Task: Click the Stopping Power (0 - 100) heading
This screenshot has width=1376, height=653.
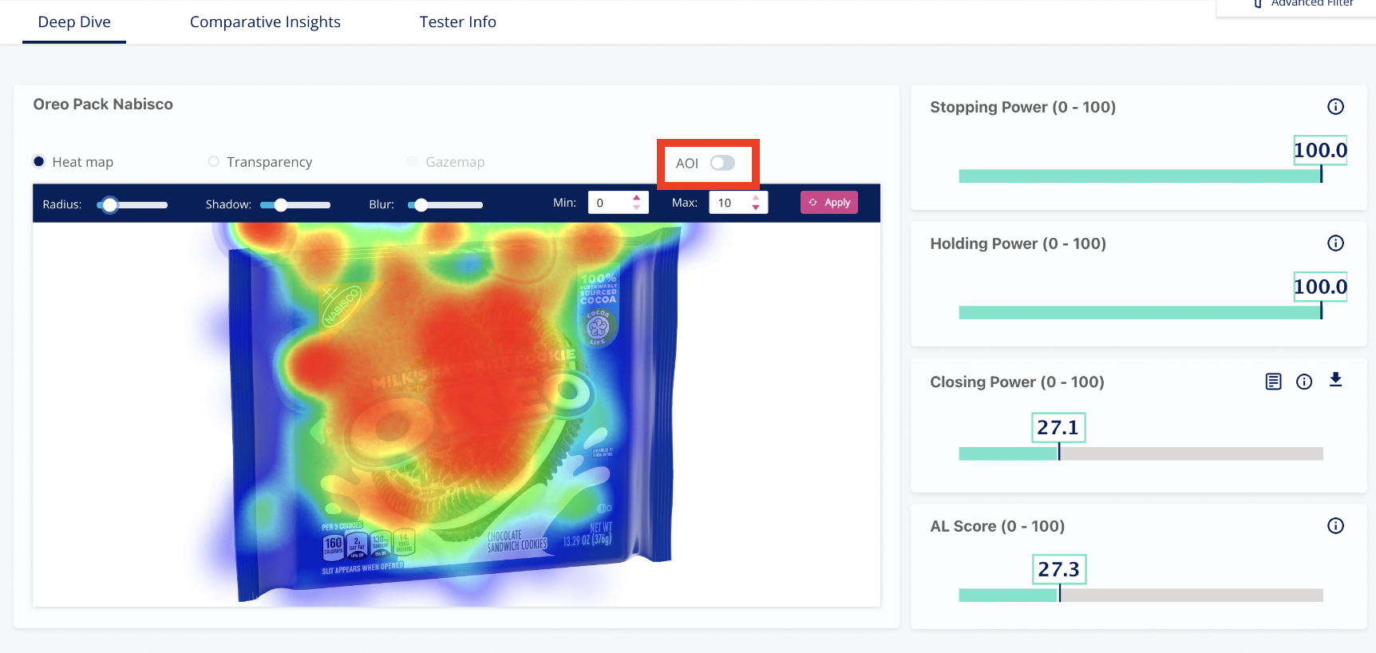Action: [1022, 107]
